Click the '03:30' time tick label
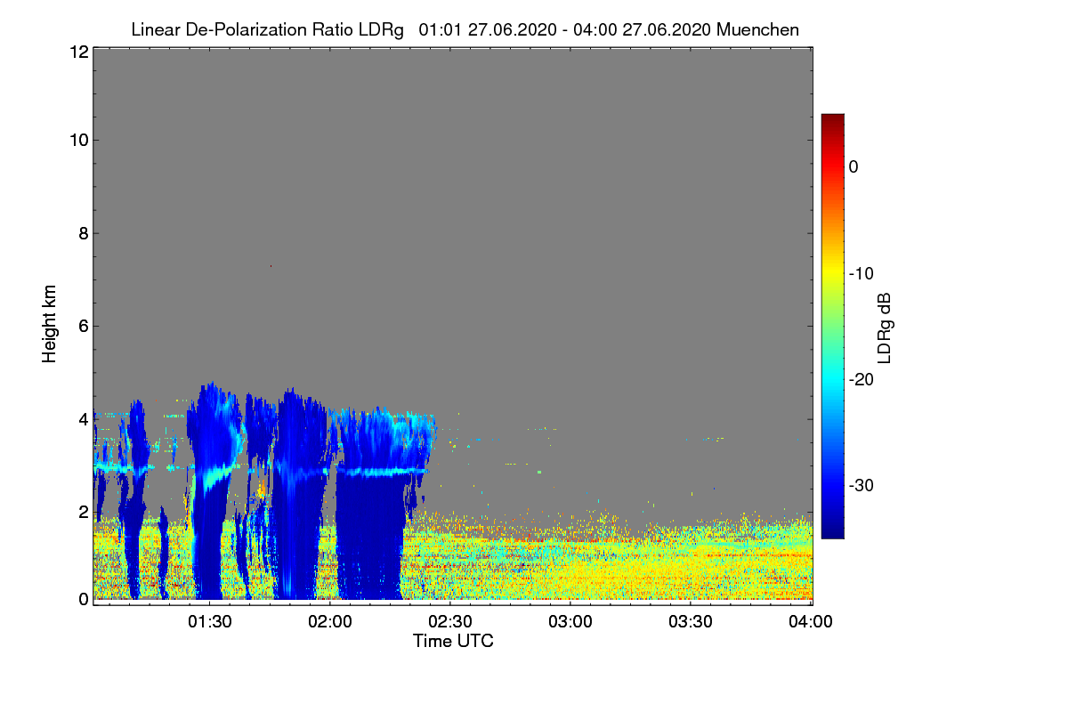This screenshot has width=1068, height=712. point(691,621)
